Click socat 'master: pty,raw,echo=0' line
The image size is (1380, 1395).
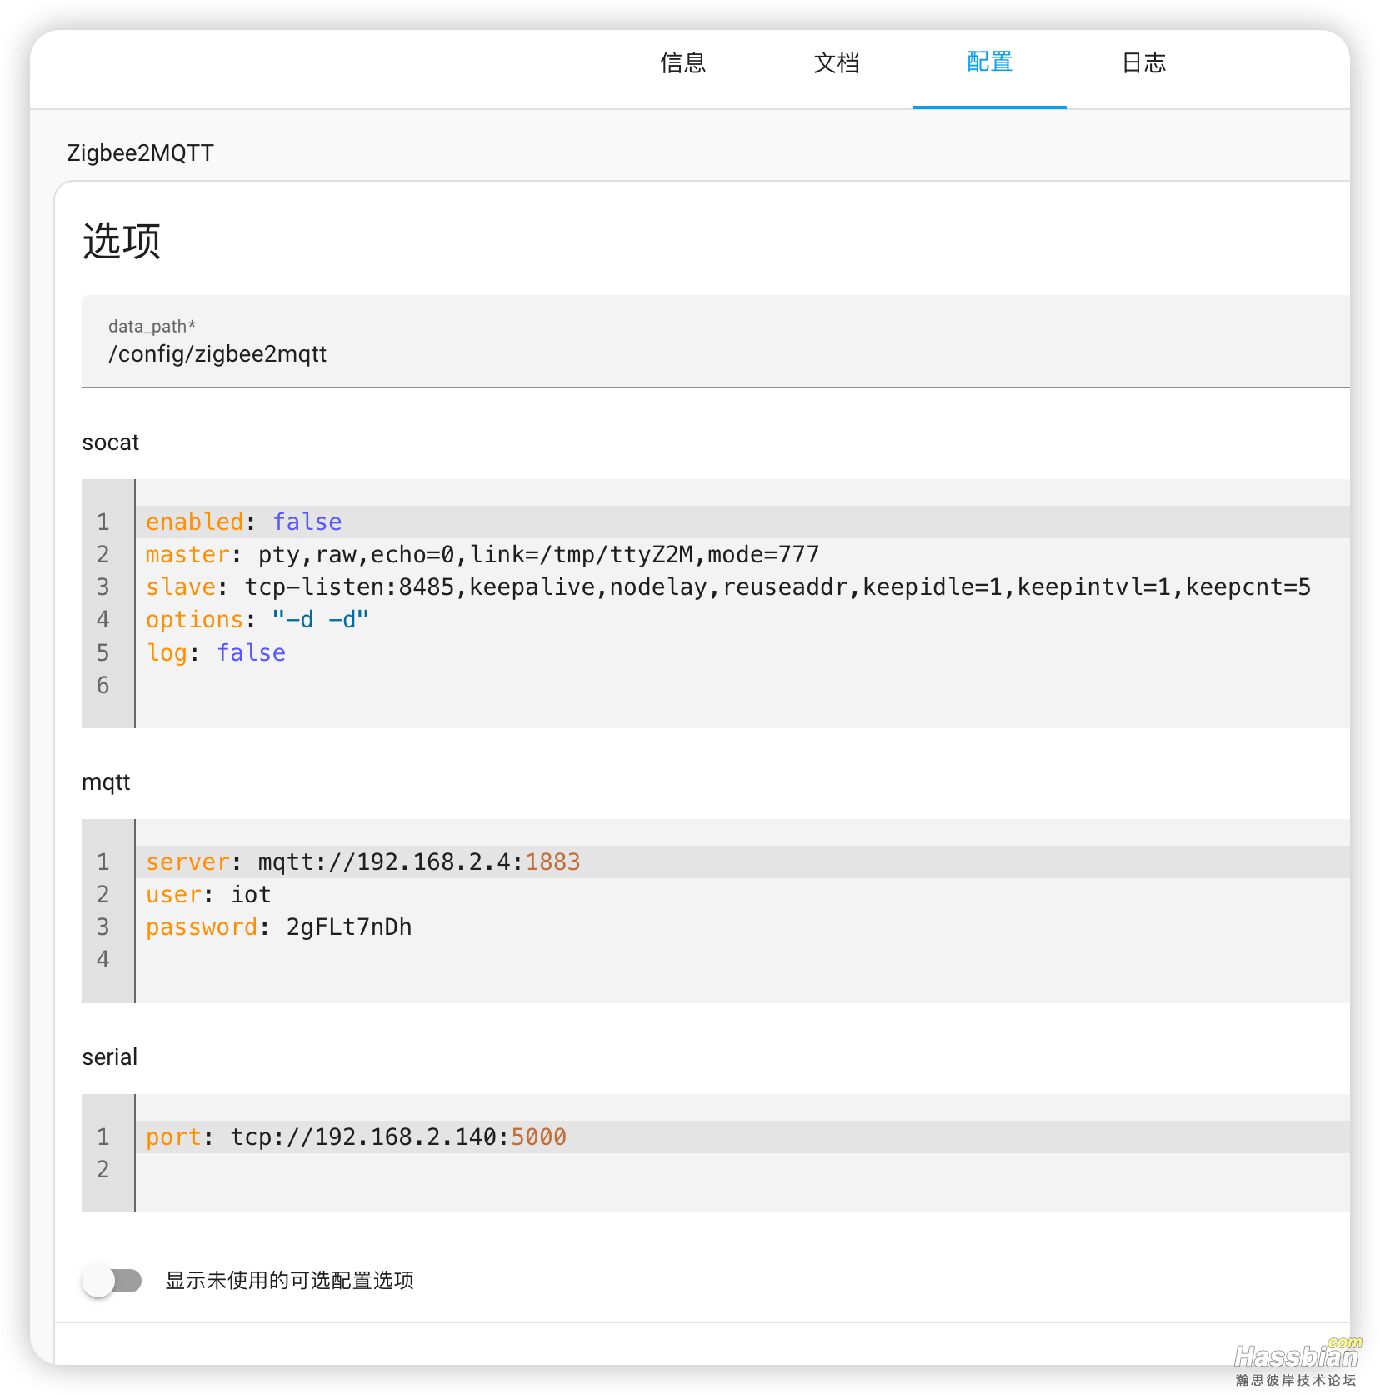742,554
